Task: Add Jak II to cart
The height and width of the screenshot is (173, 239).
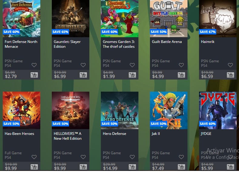Action: (x=181, y=167)
